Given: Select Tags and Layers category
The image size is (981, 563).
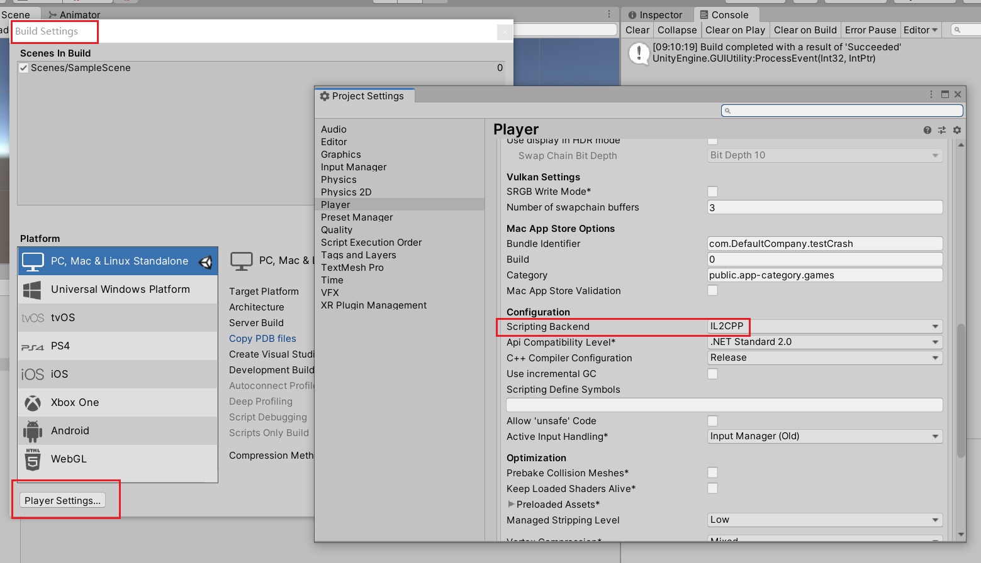Looking at the screenshot, I should point(400,255).
